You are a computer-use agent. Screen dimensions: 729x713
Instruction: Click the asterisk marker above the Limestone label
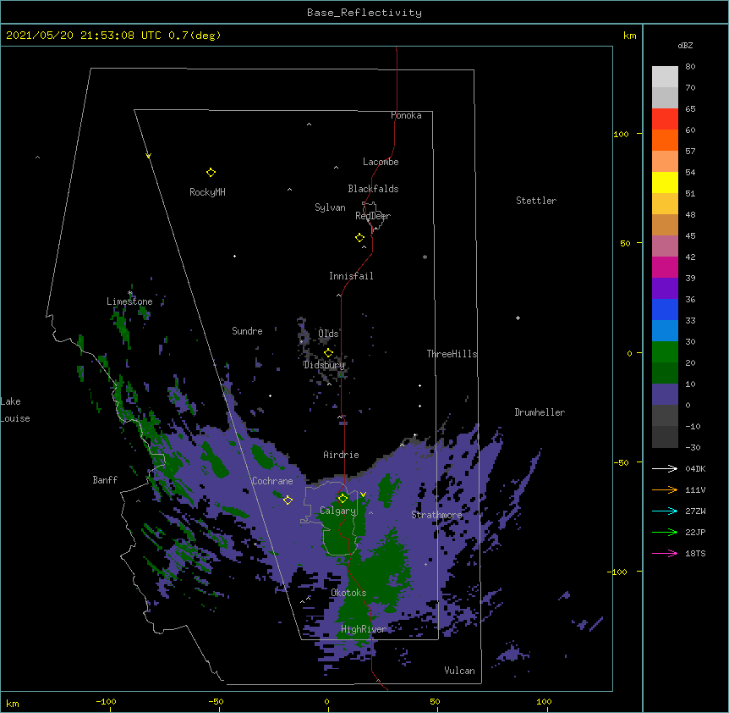[x=130, y=293]
